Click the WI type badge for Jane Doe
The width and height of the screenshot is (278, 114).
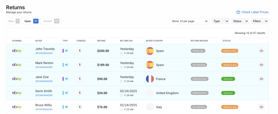pos(67,79)
